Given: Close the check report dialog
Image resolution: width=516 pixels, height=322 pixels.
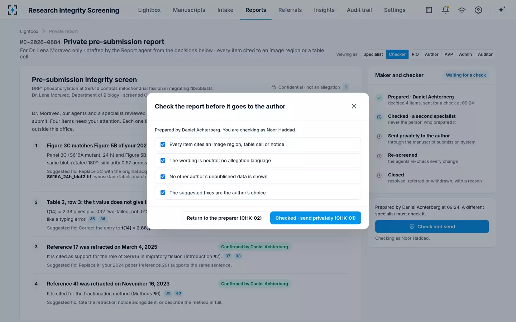Looking at the screenshot, I should pyautogui.click(x=354, y=106).
